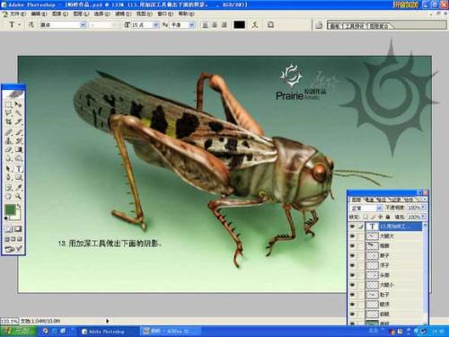Select the Crop tool
449x337 pixels.
coord(9,122)
